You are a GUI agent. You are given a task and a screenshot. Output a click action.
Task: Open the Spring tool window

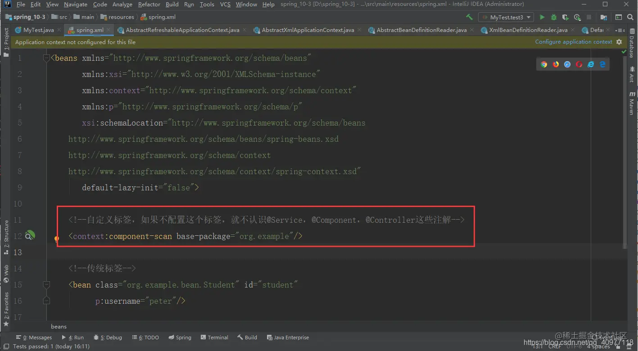180,337
